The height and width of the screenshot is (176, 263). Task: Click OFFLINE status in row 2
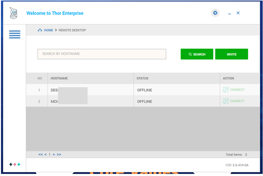coord(145,102)
